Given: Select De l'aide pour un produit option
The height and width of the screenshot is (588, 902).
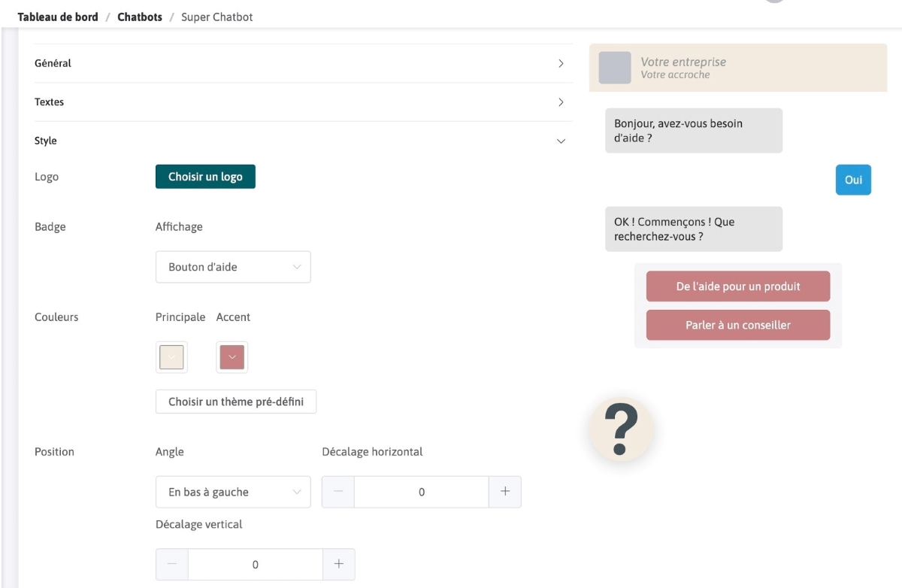Looking at the screenshot, I should 737,286.
